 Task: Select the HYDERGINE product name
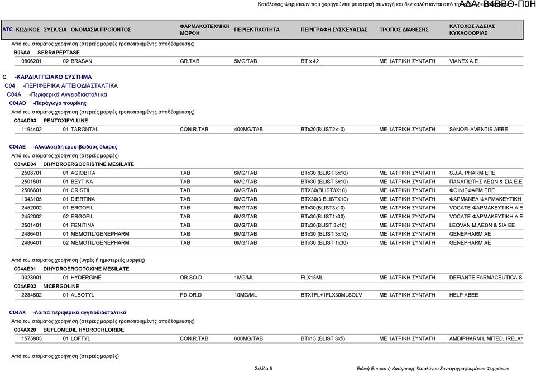tap(86, 278)
